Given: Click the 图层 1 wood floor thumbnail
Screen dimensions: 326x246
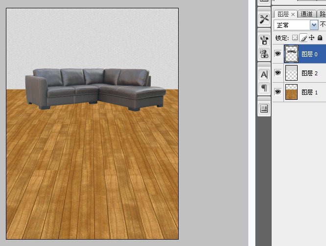Looking at the screenshot, I should point(291,92).
